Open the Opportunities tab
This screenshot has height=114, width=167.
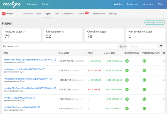tap(99, 14)
